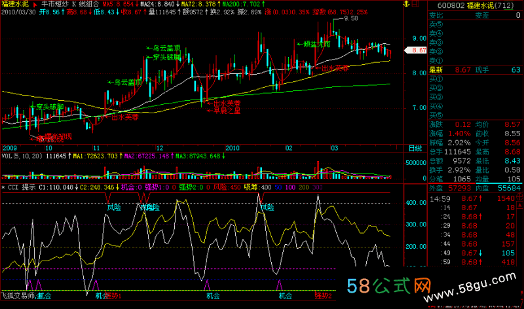Image resolution: width=524 pixels, height=309 pixels.
Task: Click the VOL(5,10,20) indicator label
Action: pos(22,156)
